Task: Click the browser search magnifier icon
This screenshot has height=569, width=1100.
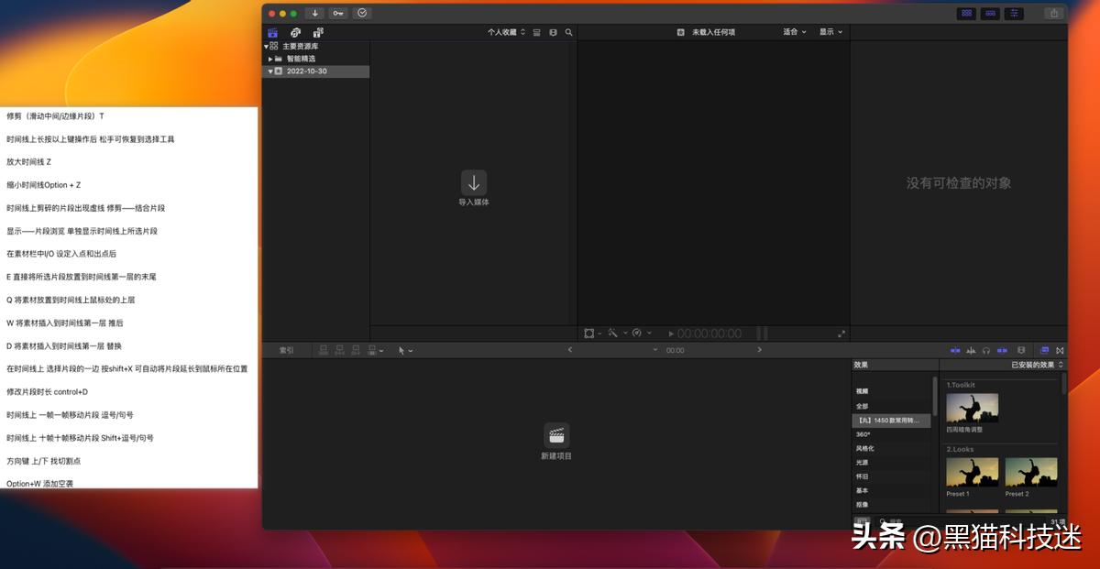Action: click(568, 32)
